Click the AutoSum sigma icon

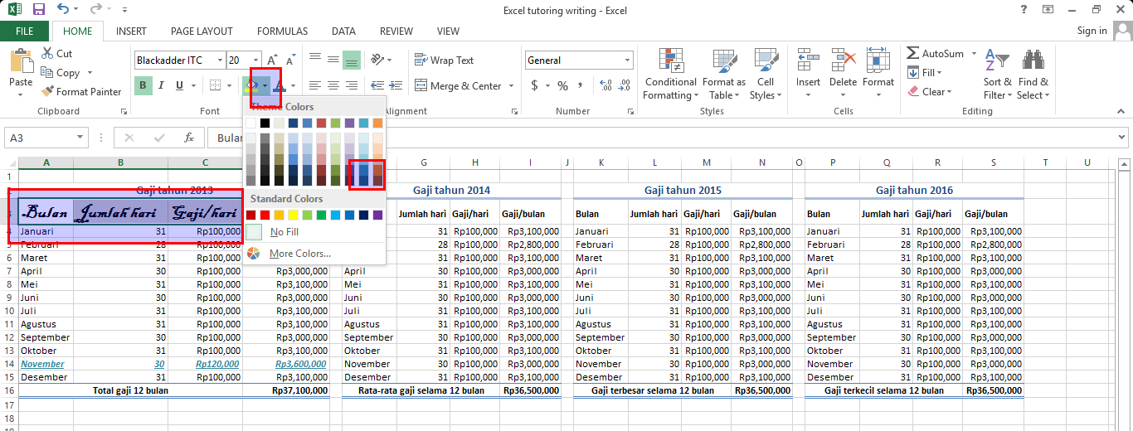912,53
